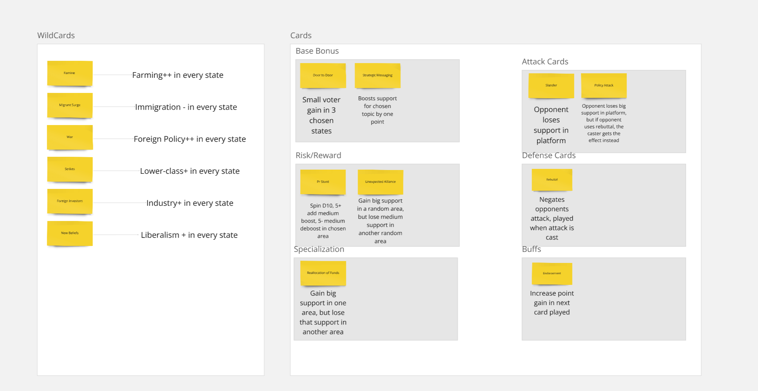
Task: Select the "Farming++ in every state" text
Action: [x=178, y=75]
